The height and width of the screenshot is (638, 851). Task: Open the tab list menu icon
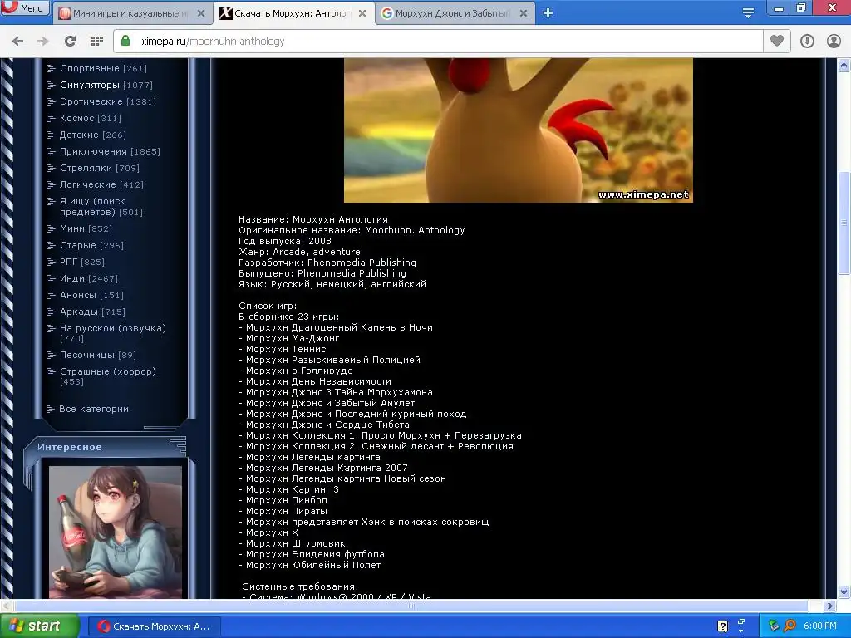pos(748,13)
